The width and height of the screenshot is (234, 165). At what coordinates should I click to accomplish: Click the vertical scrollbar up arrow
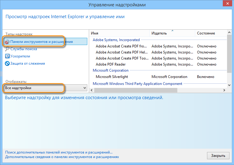(229, 32)
